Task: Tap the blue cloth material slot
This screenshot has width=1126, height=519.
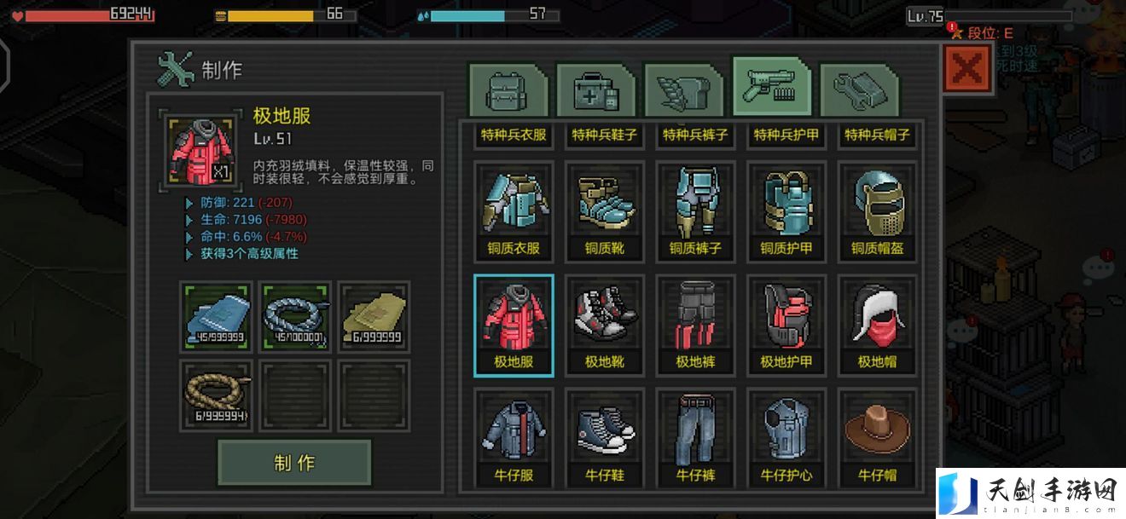Action: pos(215,316)
